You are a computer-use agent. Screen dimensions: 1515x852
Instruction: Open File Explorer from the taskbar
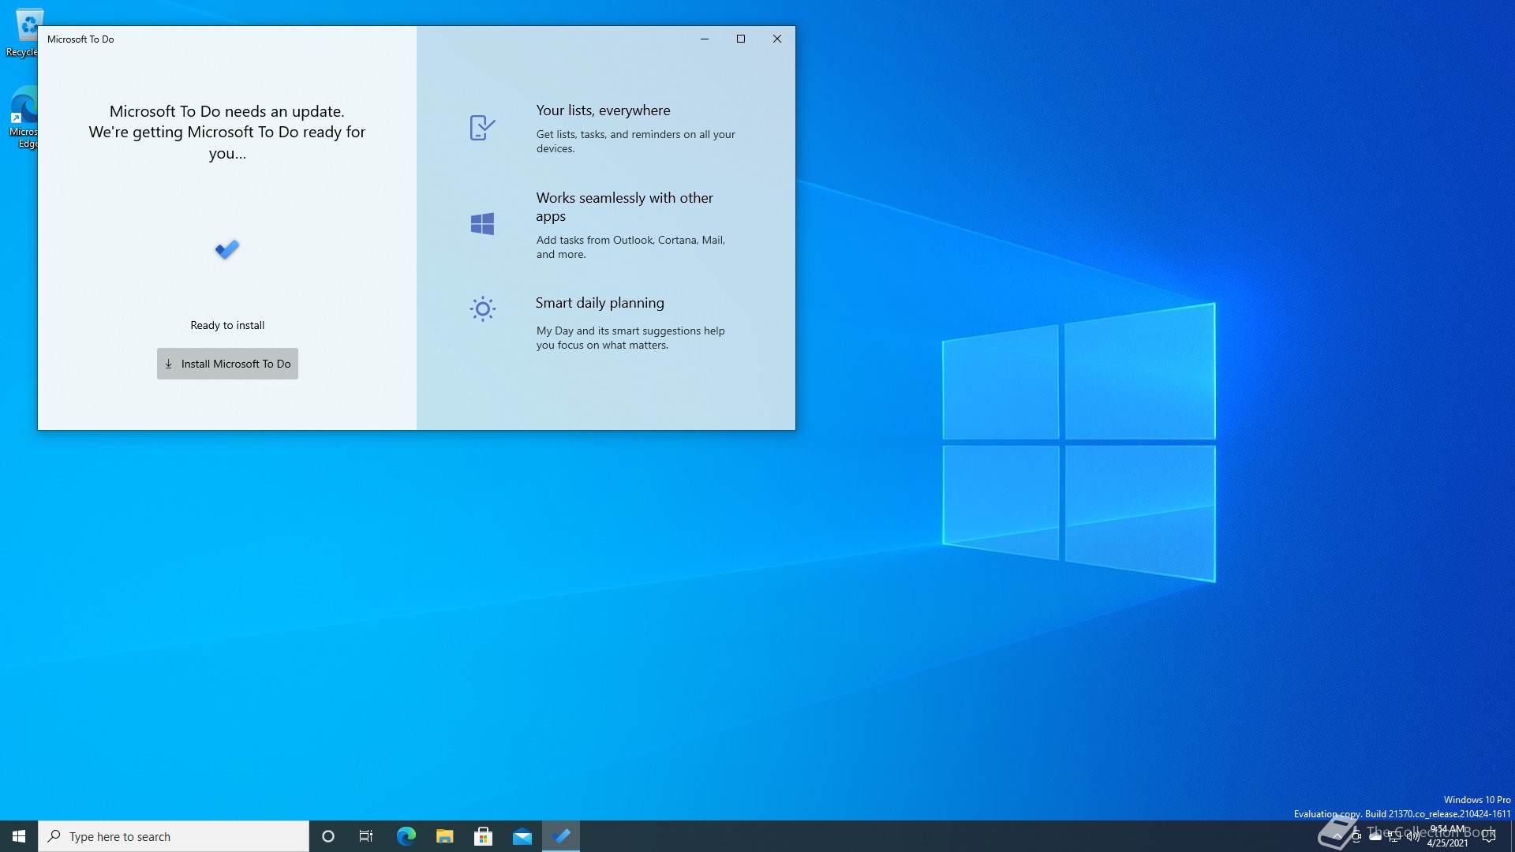click(x=444, y=836)
